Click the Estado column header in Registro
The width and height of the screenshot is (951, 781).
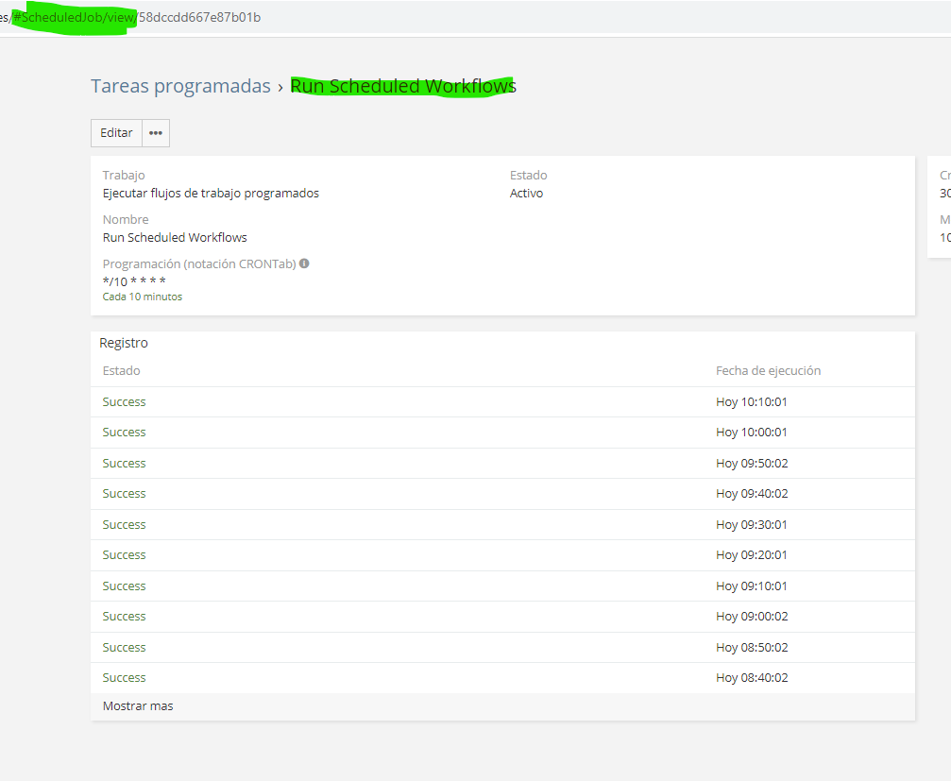121,371
